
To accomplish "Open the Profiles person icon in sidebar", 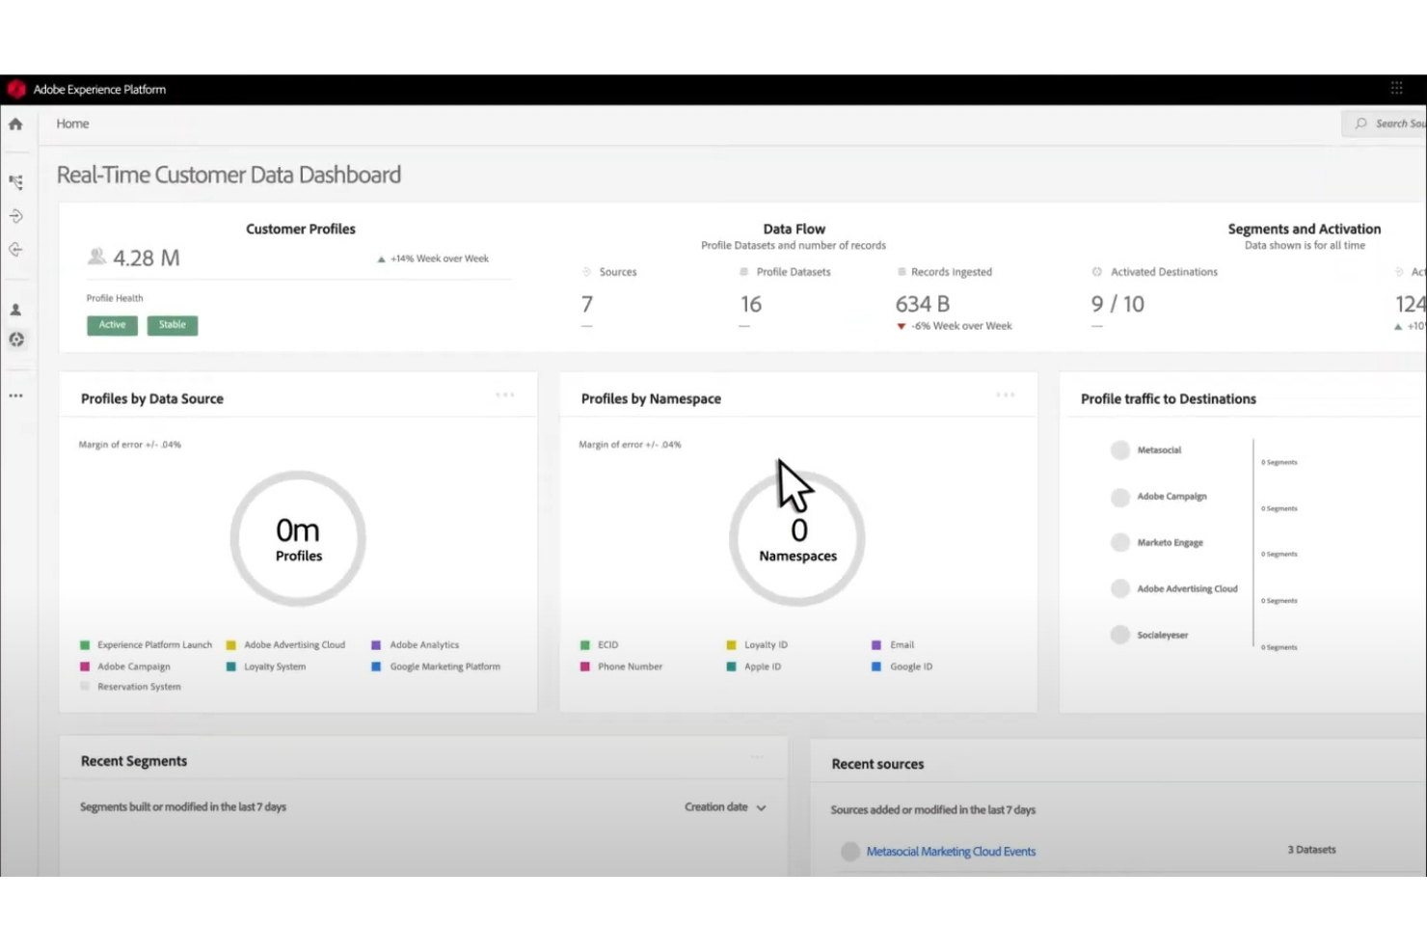I will click(x=15, y=309).
